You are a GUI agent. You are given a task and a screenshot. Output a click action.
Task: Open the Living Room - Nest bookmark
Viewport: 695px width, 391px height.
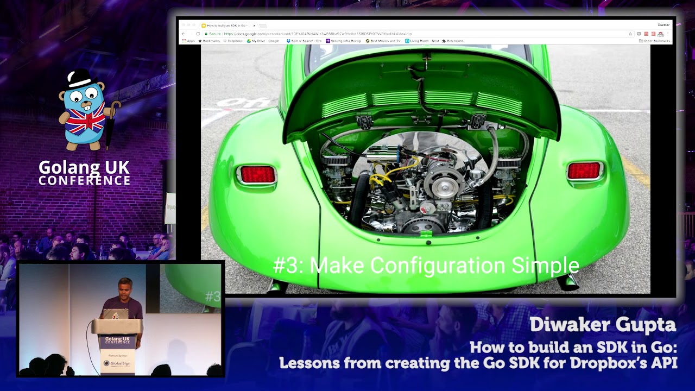click(x=422, y=41)
